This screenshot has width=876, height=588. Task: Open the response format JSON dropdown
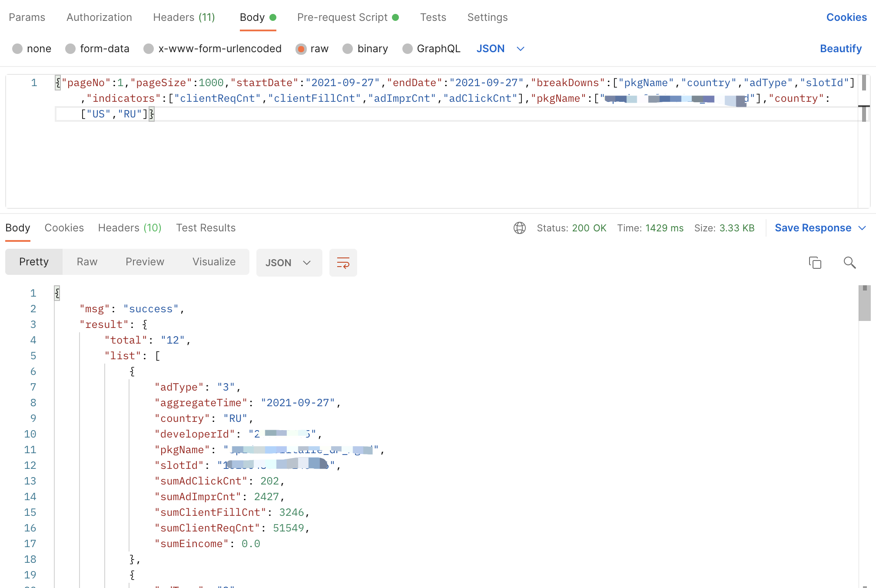click(289, 263)
